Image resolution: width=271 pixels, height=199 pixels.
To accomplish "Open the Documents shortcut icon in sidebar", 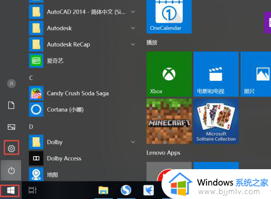I will pyautogui.click(x=11, y=105).
